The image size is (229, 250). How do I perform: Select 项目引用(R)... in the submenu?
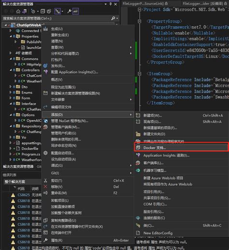(x=181, y=192)
